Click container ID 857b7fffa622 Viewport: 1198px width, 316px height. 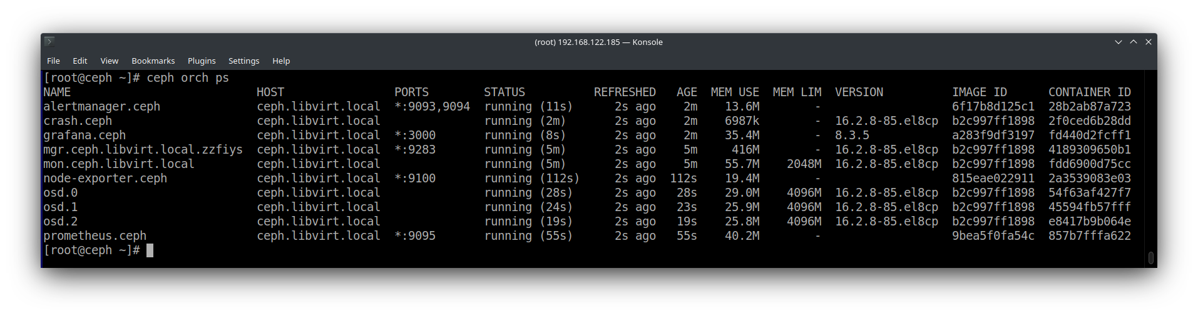click(1090, 236)
